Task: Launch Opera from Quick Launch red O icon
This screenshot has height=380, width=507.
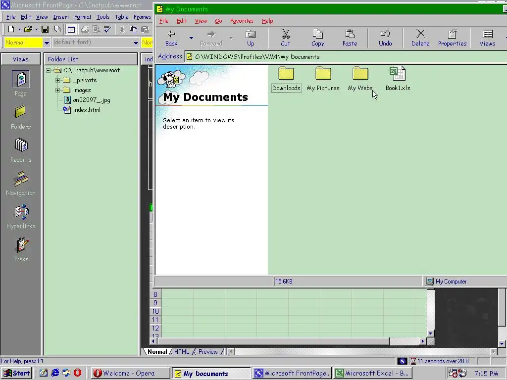Action: click(78, 373)
